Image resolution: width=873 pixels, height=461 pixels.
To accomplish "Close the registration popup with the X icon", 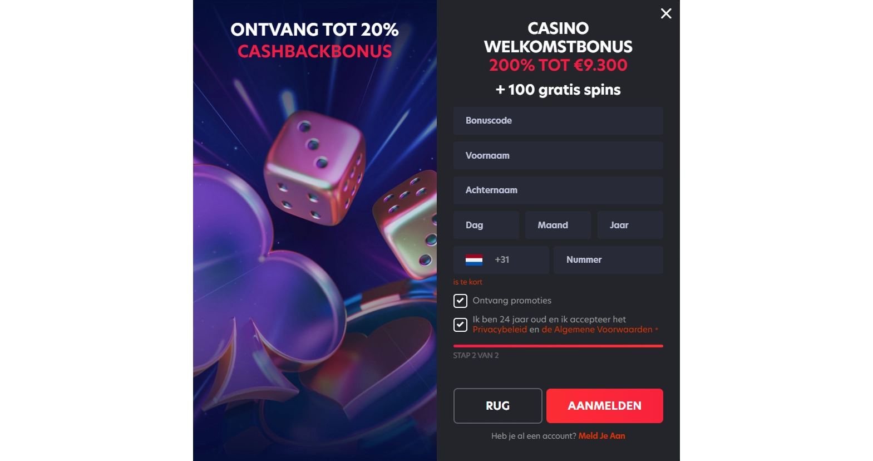I will click(x=666, y=13).
